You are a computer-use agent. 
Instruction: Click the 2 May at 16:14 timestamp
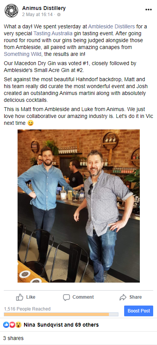pos(37,15)
